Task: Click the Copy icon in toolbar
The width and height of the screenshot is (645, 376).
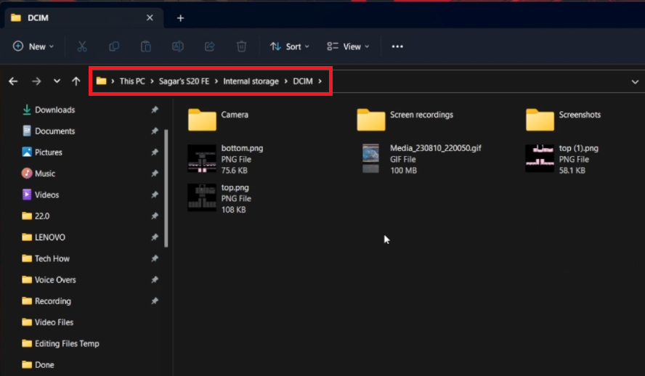Action: click(114, 46)
